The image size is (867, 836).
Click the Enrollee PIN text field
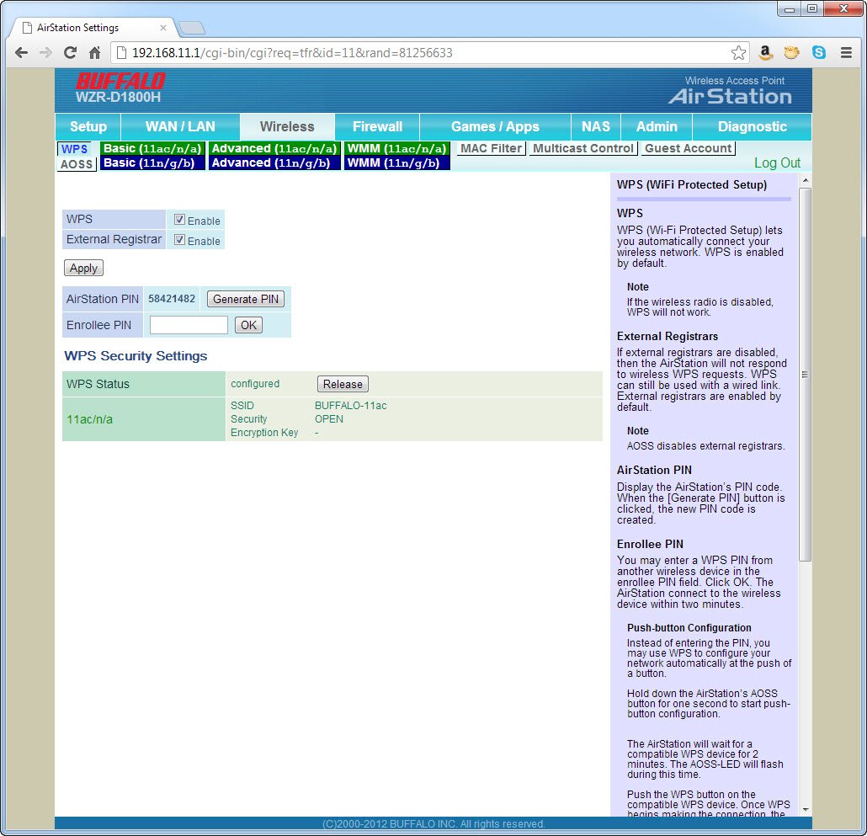189,325
